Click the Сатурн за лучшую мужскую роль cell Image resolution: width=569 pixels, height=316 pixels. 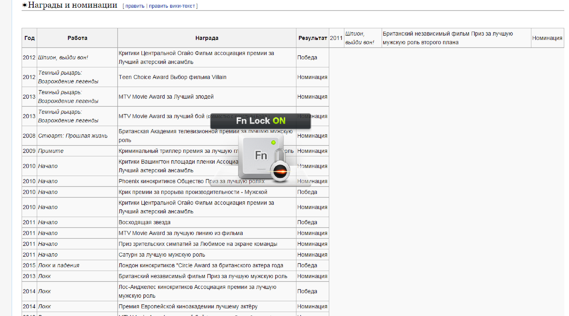coord(162,255)
